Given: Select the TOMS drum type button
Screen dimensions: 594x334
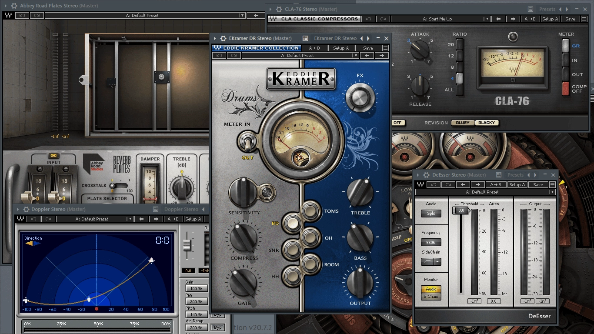Looking at the screenshot, I should tap(311, 211).
